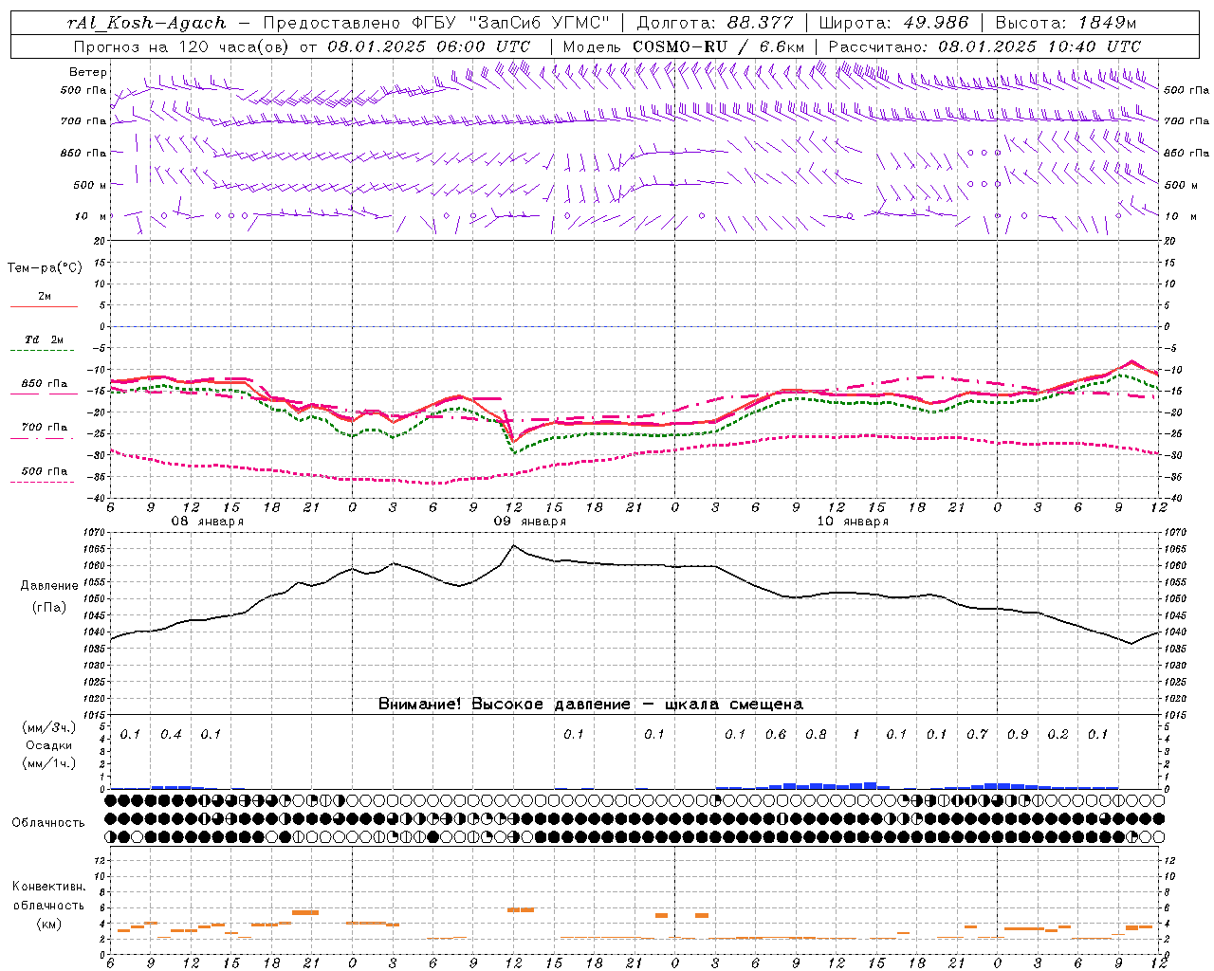1214x971 pixels.
Task: Click the 'Тем-ра(°C)' temperature label
Action: coord(45,268)
